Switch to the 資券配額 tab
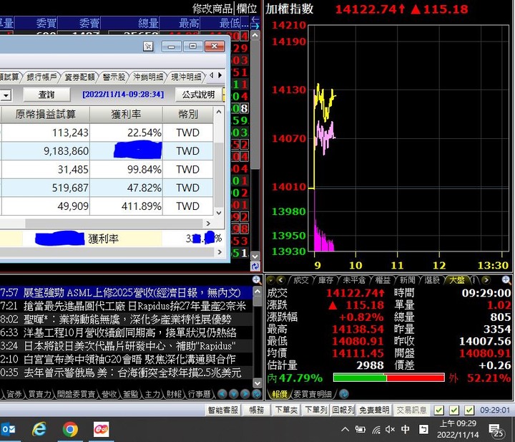Screen dimensions: 515x442 tap(79, 77)
